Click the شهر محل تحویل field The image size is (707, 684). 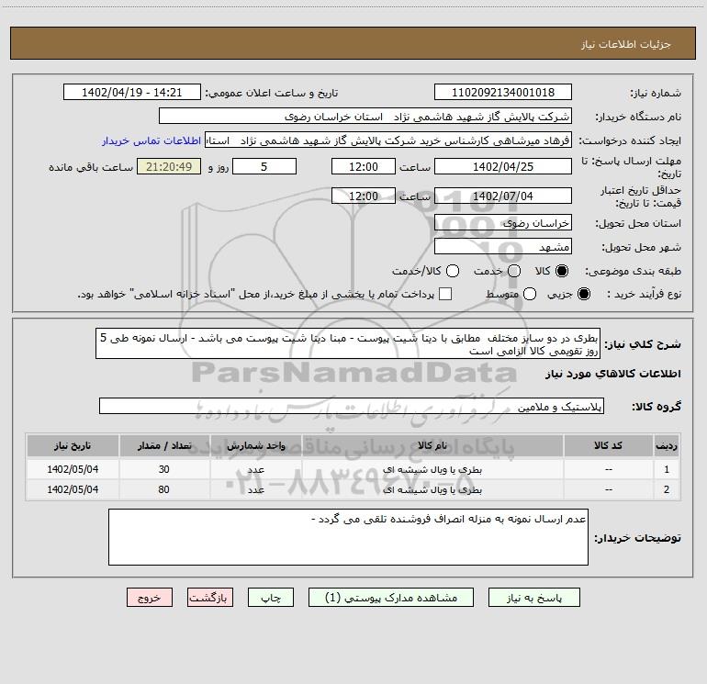tap(501, 247)
